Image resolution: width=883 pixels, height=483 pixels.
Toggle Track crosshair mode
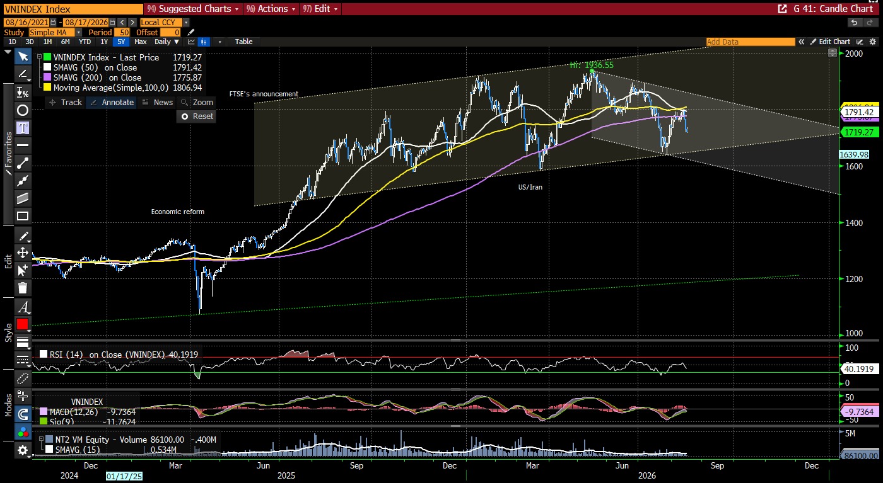[66, 102]
